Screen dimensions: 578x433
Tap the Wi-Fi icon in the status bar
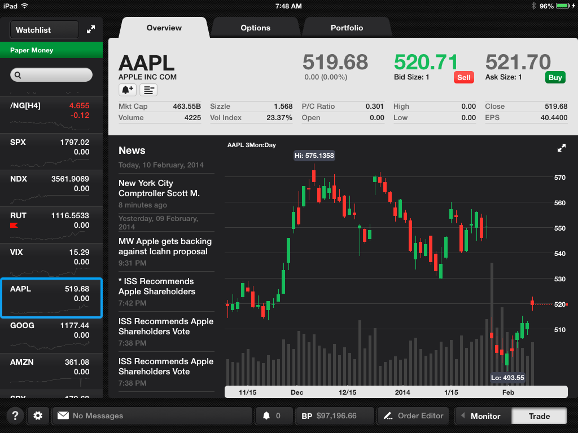[25, 6]
